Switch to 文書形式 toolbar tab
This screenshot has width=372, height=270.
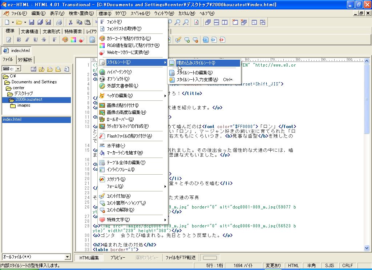(x=51, y=31)
